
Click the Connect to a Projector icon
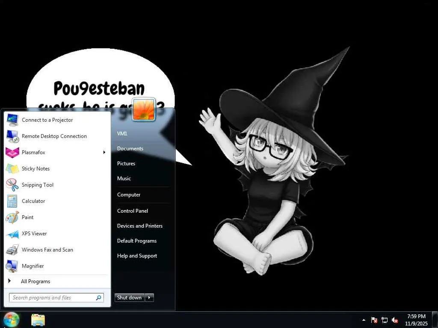(12, 120)
